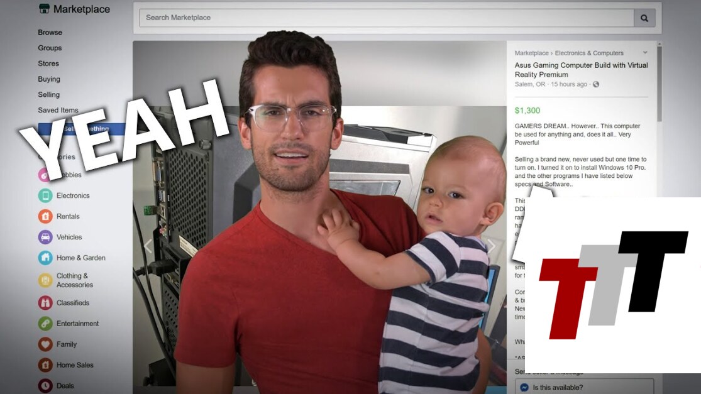Screen dimensions: 701x394
Task: Open the Classifieds category icon
Action: (x=45, y=303)
